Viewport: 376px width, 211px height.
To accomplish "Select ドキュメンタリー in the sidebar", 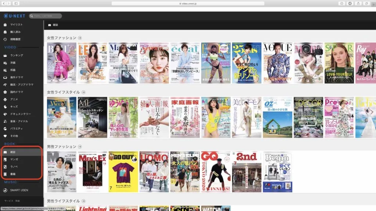I will (21, 114).
